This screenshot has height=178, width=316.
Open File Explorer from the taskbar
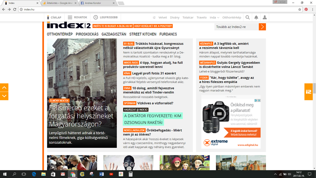pos(43,174)
